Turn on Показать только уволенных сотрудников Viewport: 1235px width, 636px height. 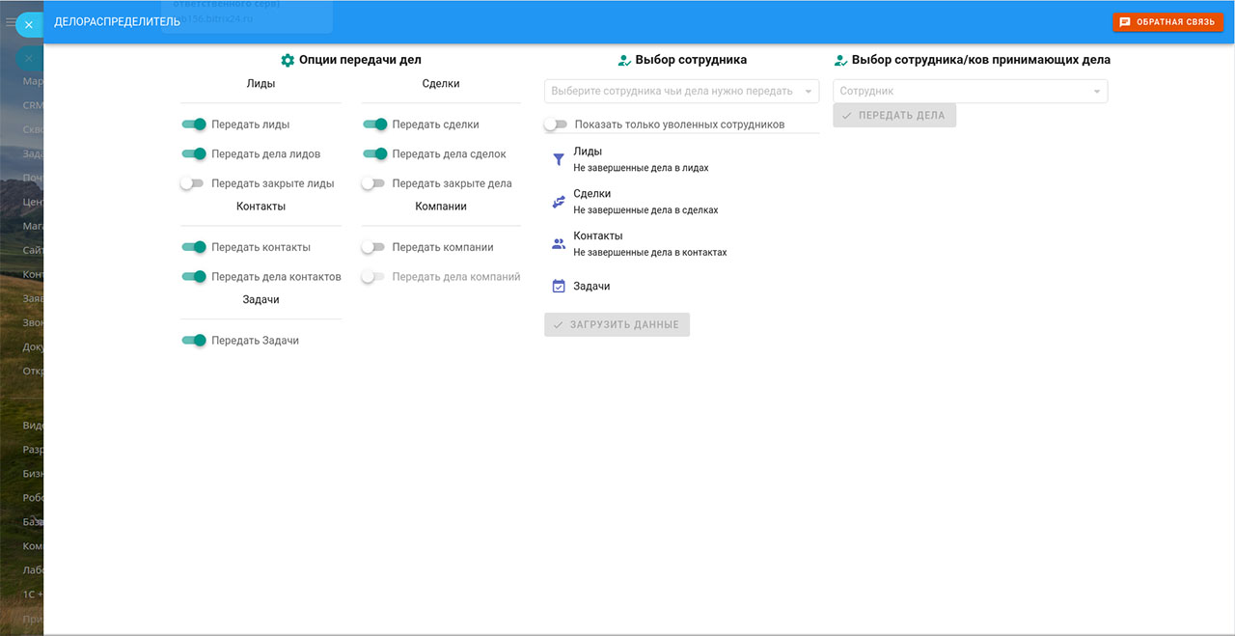[555, 124]
